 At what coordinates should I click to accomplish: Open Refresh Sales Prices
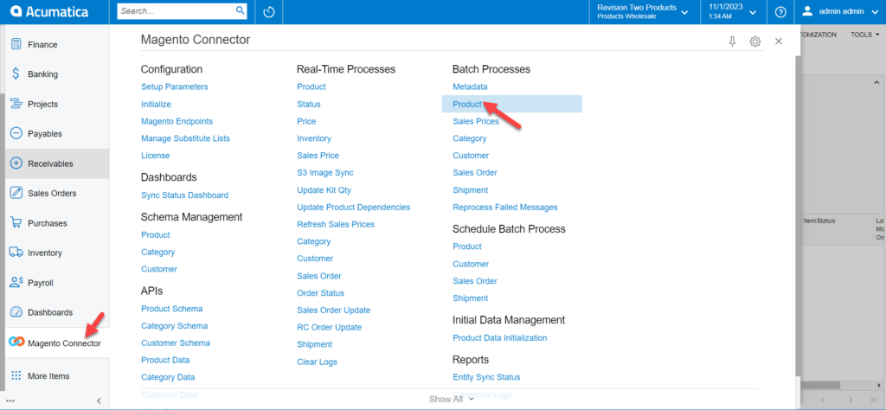(336, 224)
